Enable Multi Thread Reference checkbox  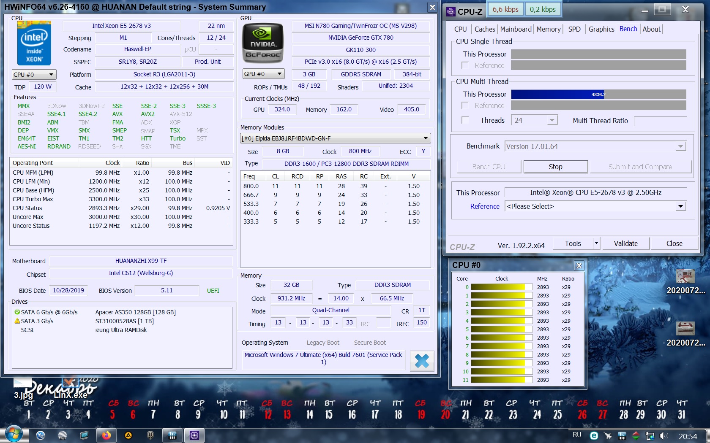pyautogui.click(x=465, y=105)
